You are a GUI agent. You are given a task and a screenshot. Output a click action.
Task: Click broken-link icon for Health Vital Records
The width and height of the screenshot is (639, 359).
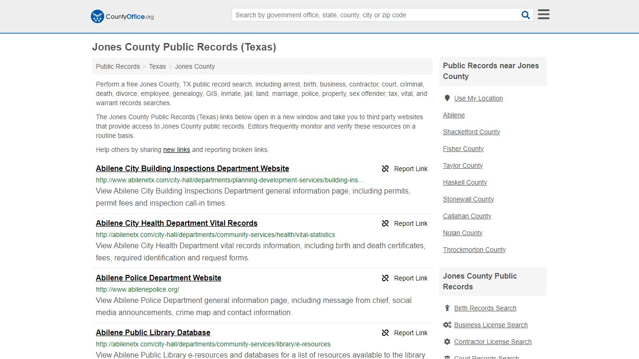click(385, 223)
